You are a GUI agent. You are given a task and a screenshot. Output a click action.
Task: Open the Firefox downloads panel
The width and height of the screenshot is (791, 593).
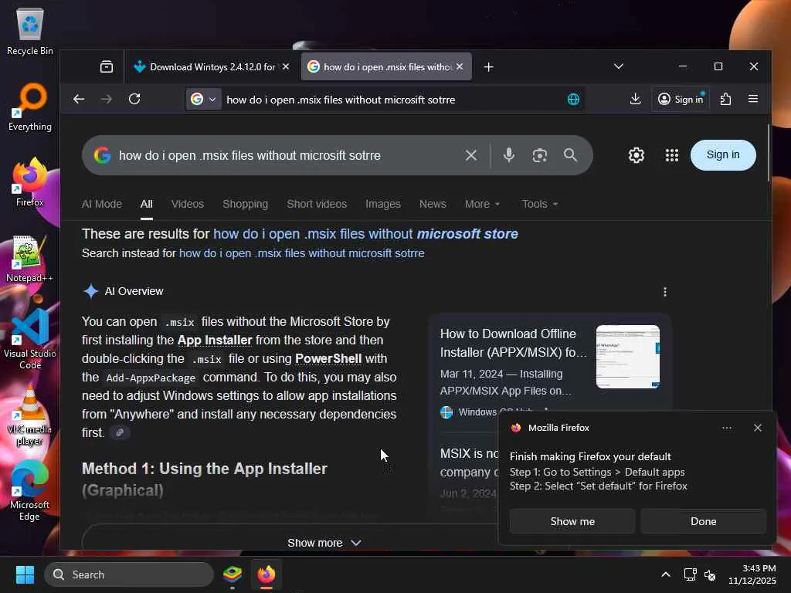635,99
